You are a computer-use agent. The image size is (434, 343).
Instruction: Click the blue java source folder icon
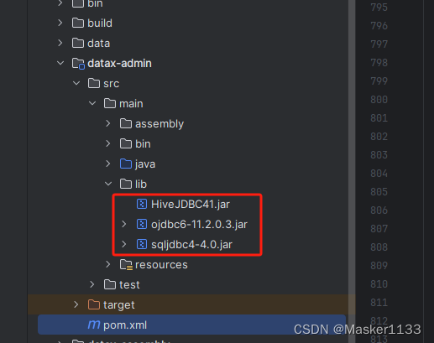click(126, 164)
